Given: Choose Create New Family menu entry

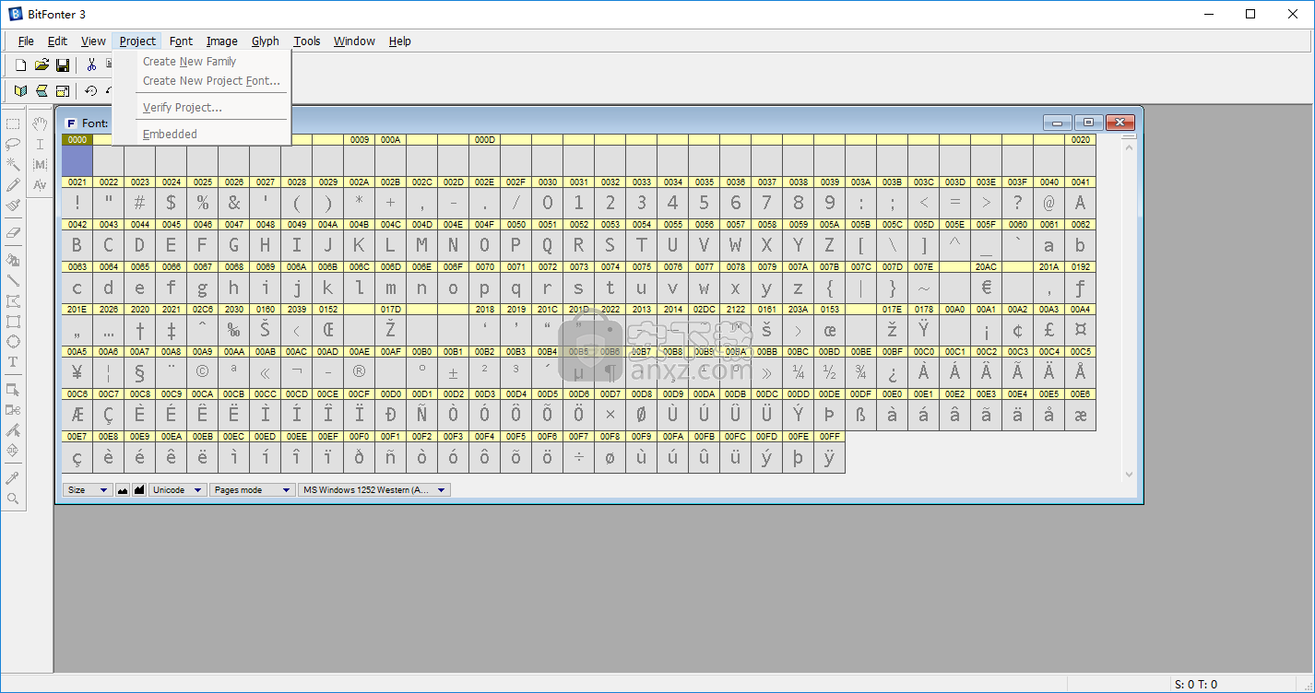Looking at the screenshot, I should [202, 62].
